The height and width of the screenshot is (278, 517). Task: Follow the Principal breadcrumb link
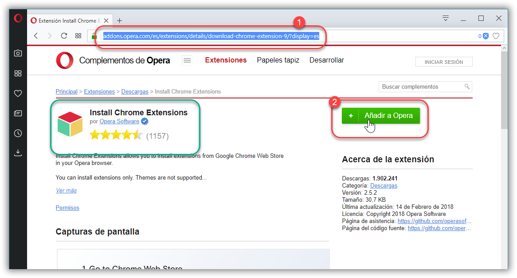pyautogui.click(x=66, y=91)
